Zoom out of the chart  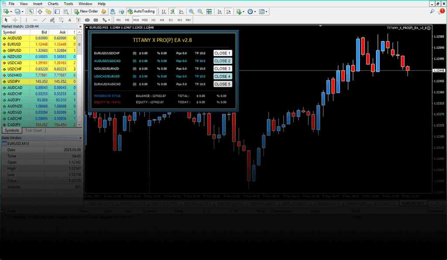[200, 12]
